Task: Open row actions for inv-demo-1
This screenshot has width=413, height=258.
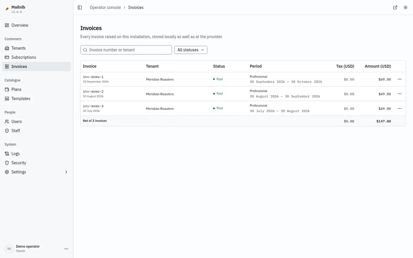Action: tap(400, 79)
